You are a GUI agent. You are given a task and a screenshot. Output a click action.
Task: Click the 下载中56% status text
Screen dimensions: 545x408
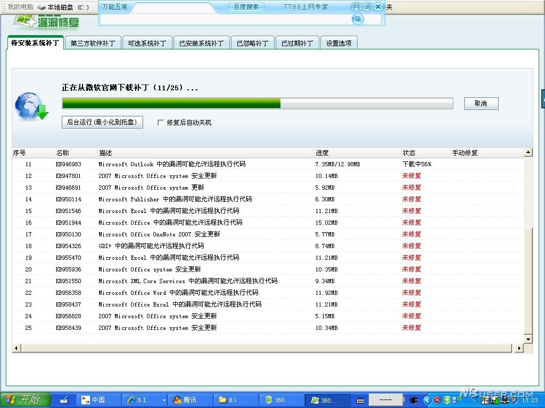click(x=416, y=164)
